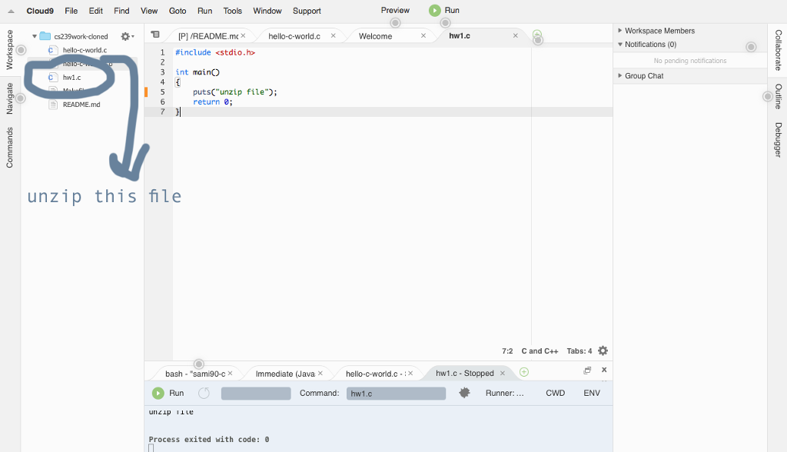This screenshot has height=452, width=787.
Task: Open the Run menu in menu bar
Action: tap(204, 11)
